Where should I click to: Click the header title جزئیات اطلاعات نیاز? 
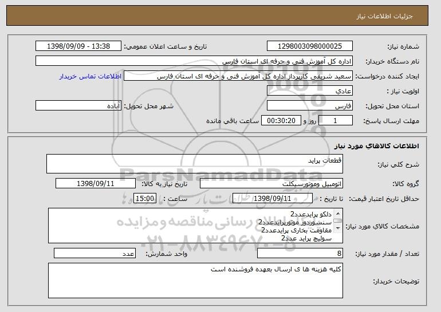(x=385, y=16)
